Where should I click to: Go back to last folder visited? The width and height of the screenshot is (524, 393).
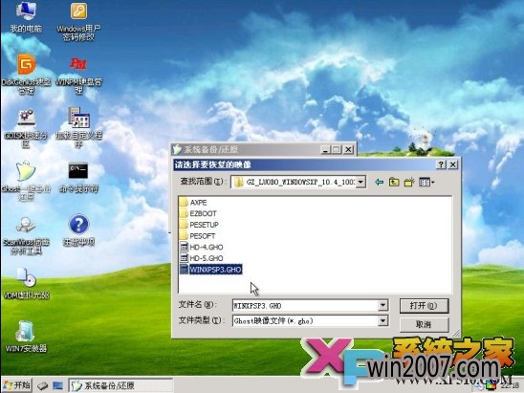[379, 182]
